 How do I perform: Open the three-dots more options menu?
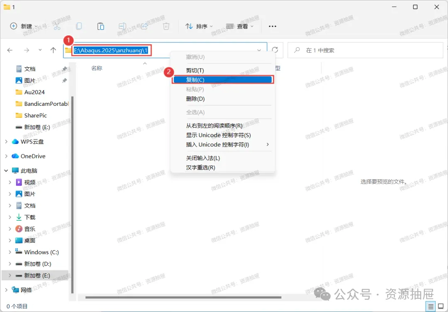click(x=272, y=26)
